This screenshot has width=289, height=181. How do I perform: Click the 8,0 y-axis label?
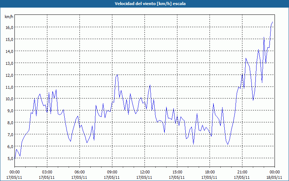click(10, 123)
